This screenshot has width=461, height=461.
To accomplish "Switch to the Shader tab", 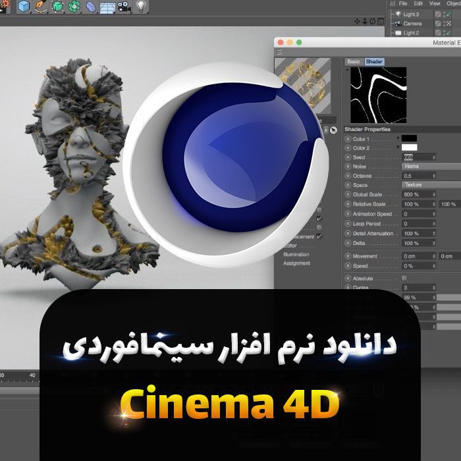I will (374, 61).
